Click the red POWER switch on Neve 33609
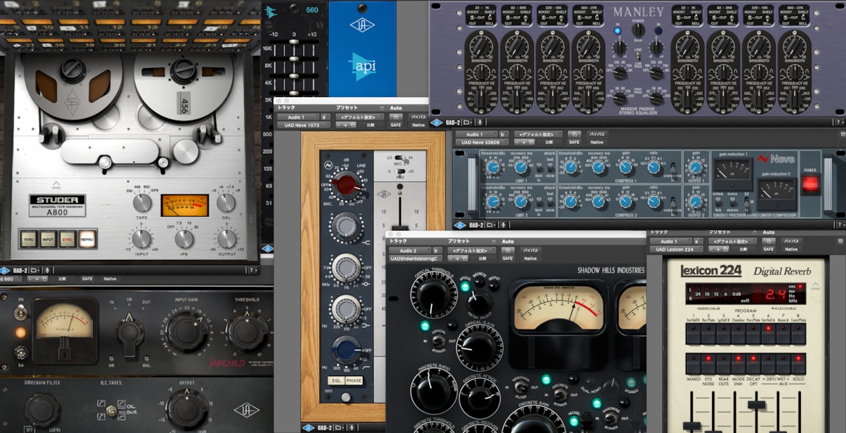 811,184
